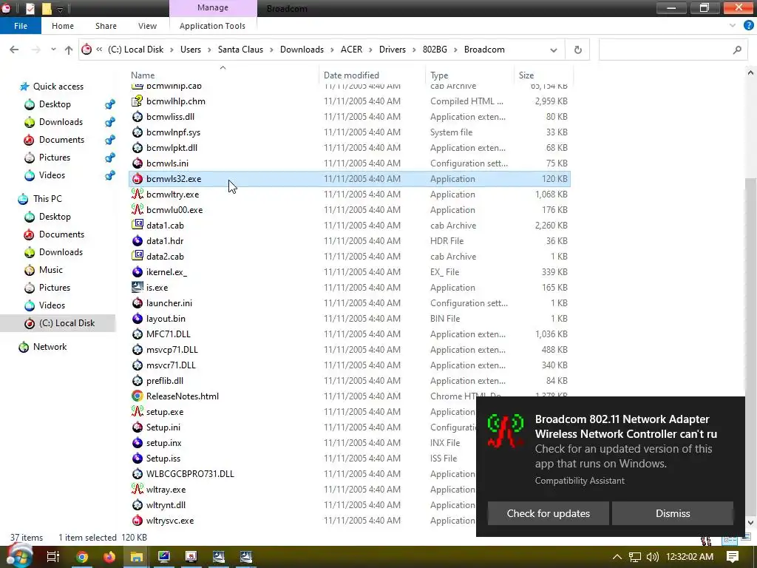Viewport: 757px width, 568px height.
Task: Click the volume icon in system tray
Action: tap(652, 557)
